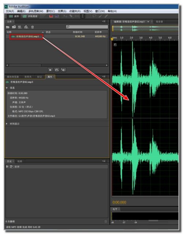Image resolution: width=183 pixels, height=234 pixels.
Task: Toggle the red spectral frequency display icon
Action: pyautogui.click(x=51, y=16)
